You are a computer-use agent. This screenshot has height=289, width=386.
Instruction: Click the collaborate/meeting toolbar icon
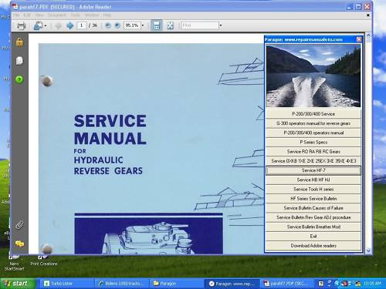(38, 25)
